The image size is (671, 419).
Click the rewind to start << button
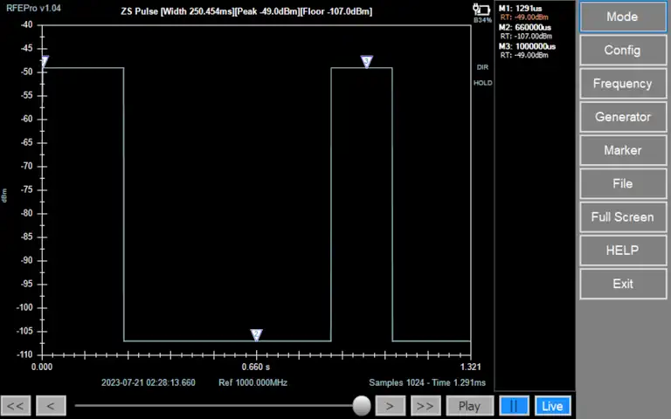pos(16,406)
